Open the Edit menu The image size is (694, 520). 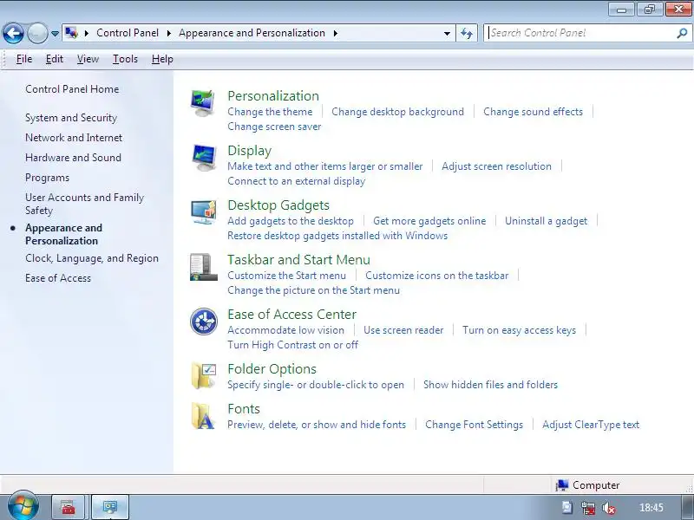[x=55, y=59]
